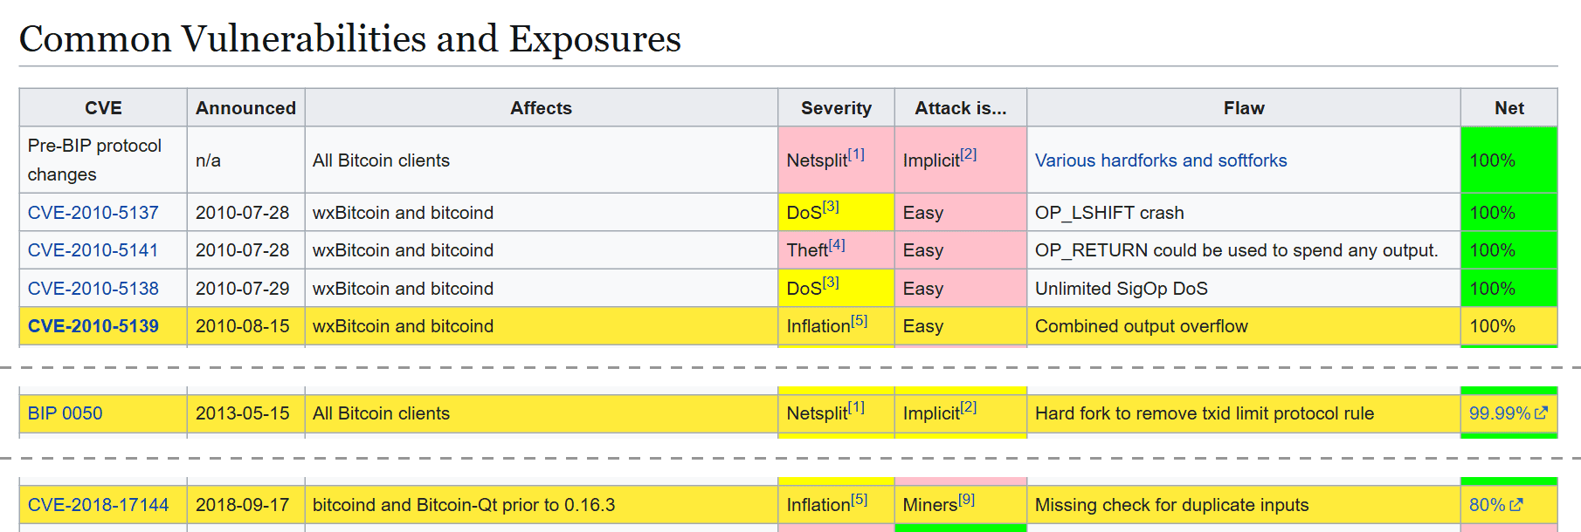
Task: Open the BIP 0050 link
Action: pyautogui.click(x=66, y=413)
